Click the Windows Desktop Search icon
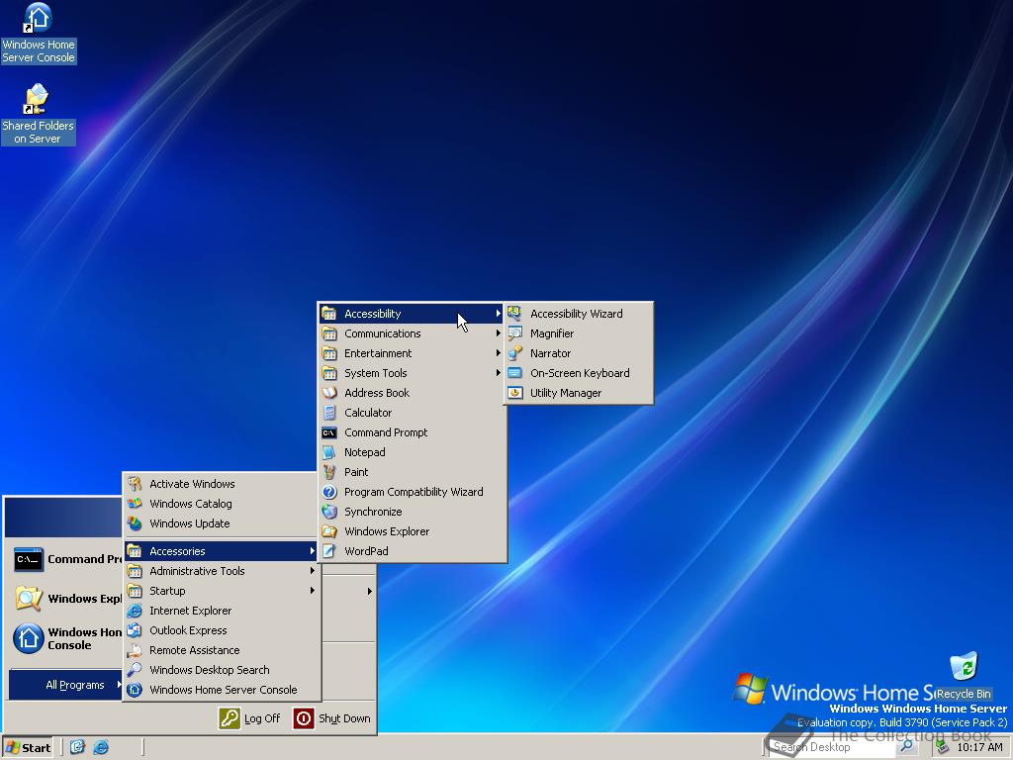This screenshot has width=1013, height=760. (135, 670)
